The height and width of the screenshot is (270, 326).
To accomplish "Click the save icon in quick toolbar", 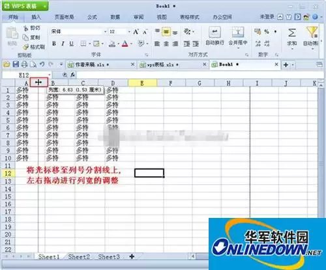I will click(16, 64).
